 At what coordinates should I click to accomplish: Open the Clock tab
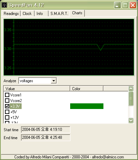tap(27, 14)
